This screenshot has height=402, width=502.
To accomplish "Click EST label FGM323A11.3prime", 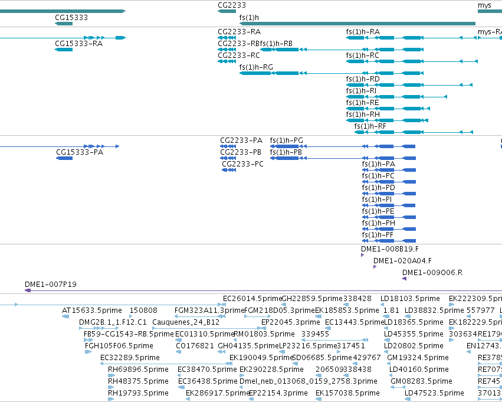I will click(x=209, y=311).
